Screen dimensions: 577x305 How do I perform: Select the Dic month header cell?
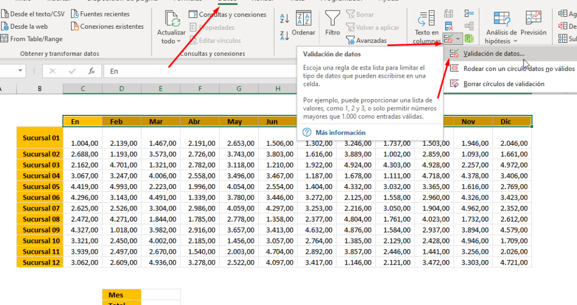click(512, 121)
